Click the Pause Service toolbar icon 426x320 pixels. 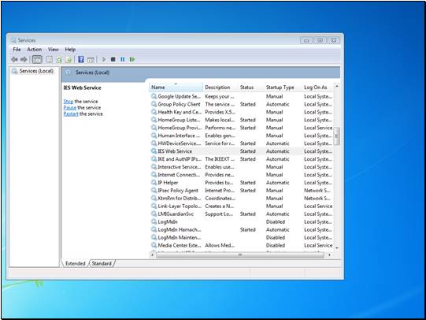click(123, 59)
